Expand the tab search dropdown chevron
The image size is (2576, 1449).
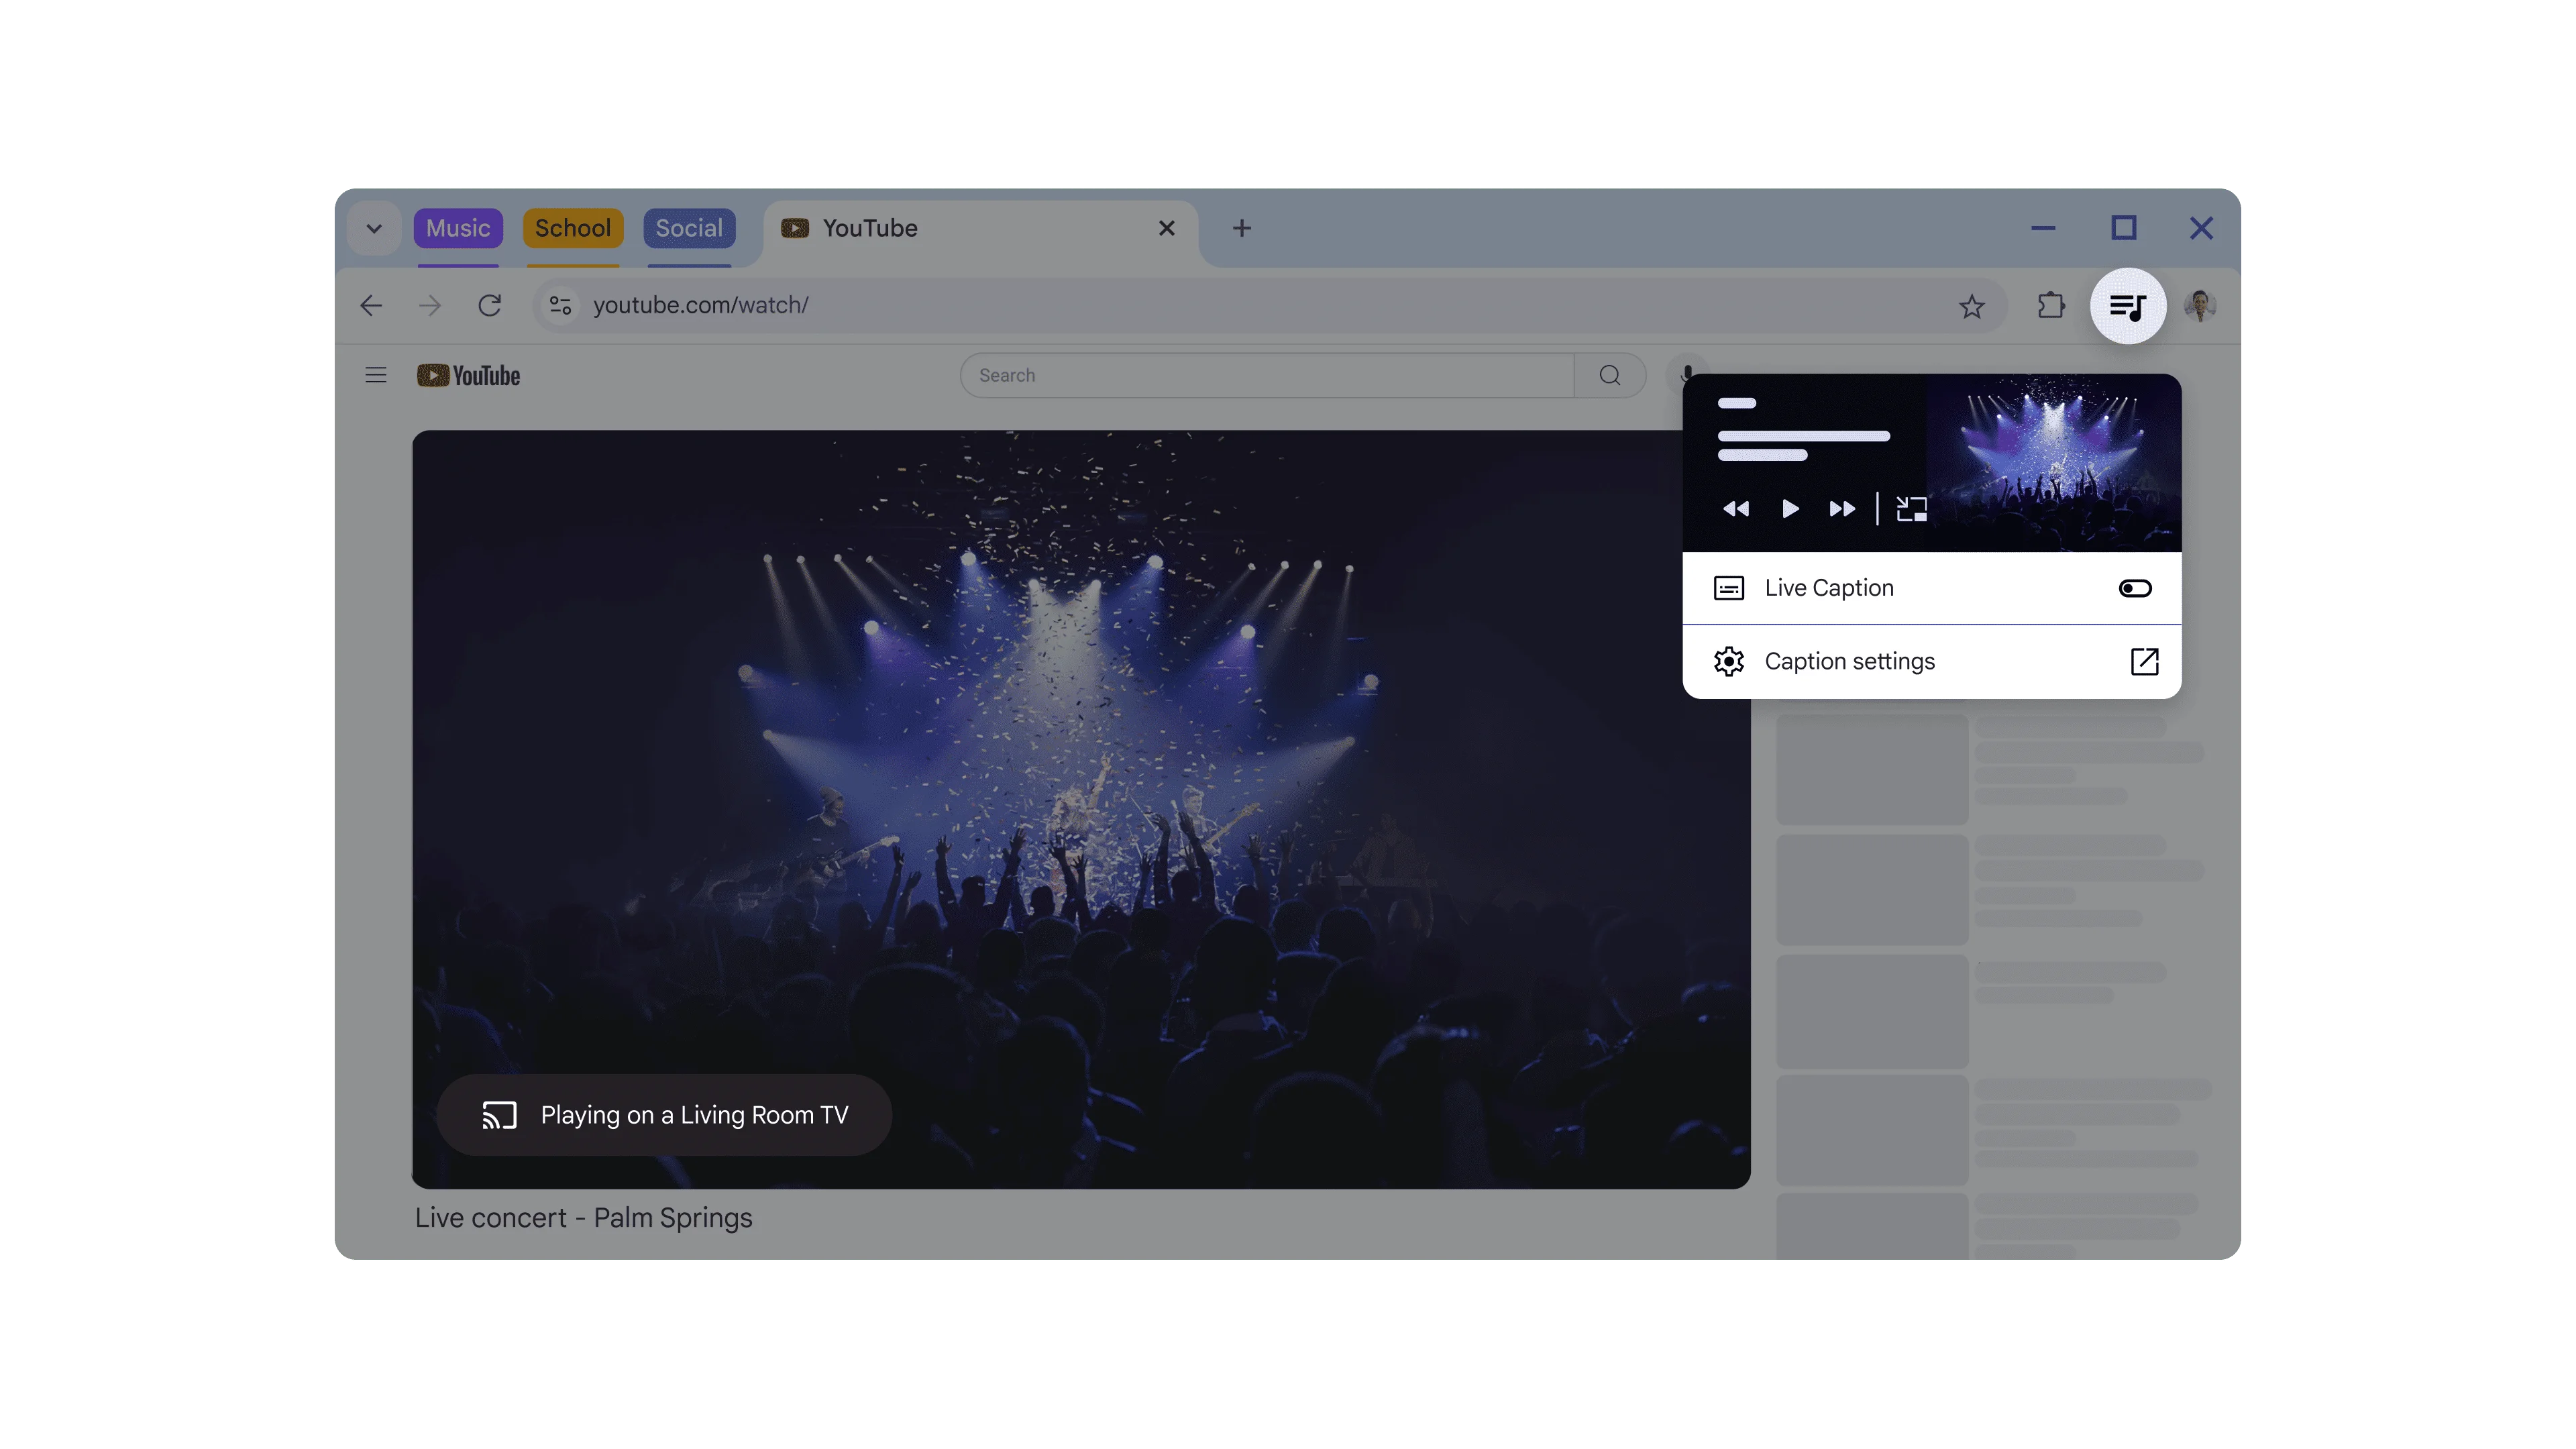click(374, 228)
